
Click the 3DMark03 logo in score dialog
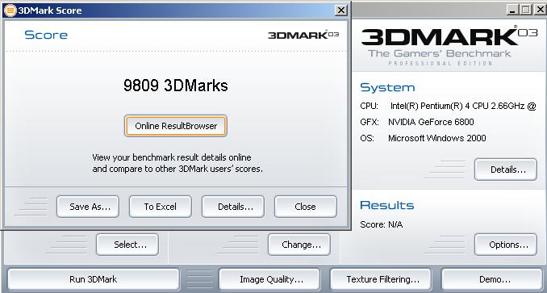coord(303,35)
